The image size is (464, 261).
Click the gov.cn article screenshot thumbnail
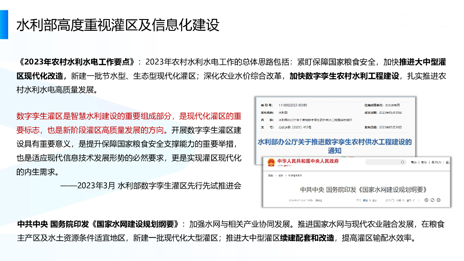point(357,182)
